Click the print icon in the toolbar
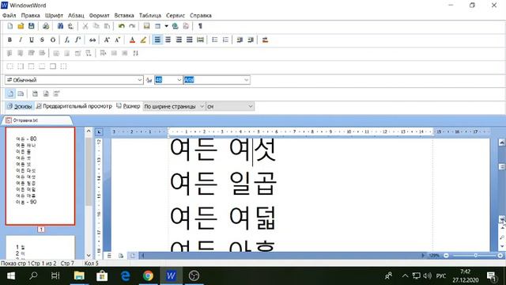 (x=46, y=26)
